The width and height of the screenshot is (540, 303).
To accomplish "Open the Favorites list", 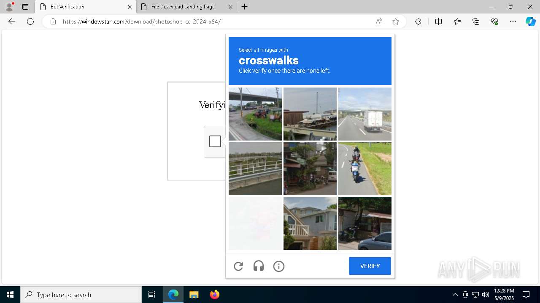I will (x=457, y=21).
